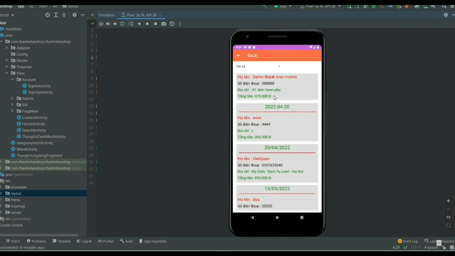455x256 pixels.
Task: Open the Build tool window
Action: pyautogui.click(x=126, y=241)
